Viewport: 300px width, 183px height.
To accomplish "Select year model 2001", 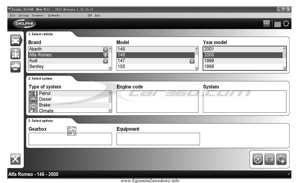I will 243,49.
